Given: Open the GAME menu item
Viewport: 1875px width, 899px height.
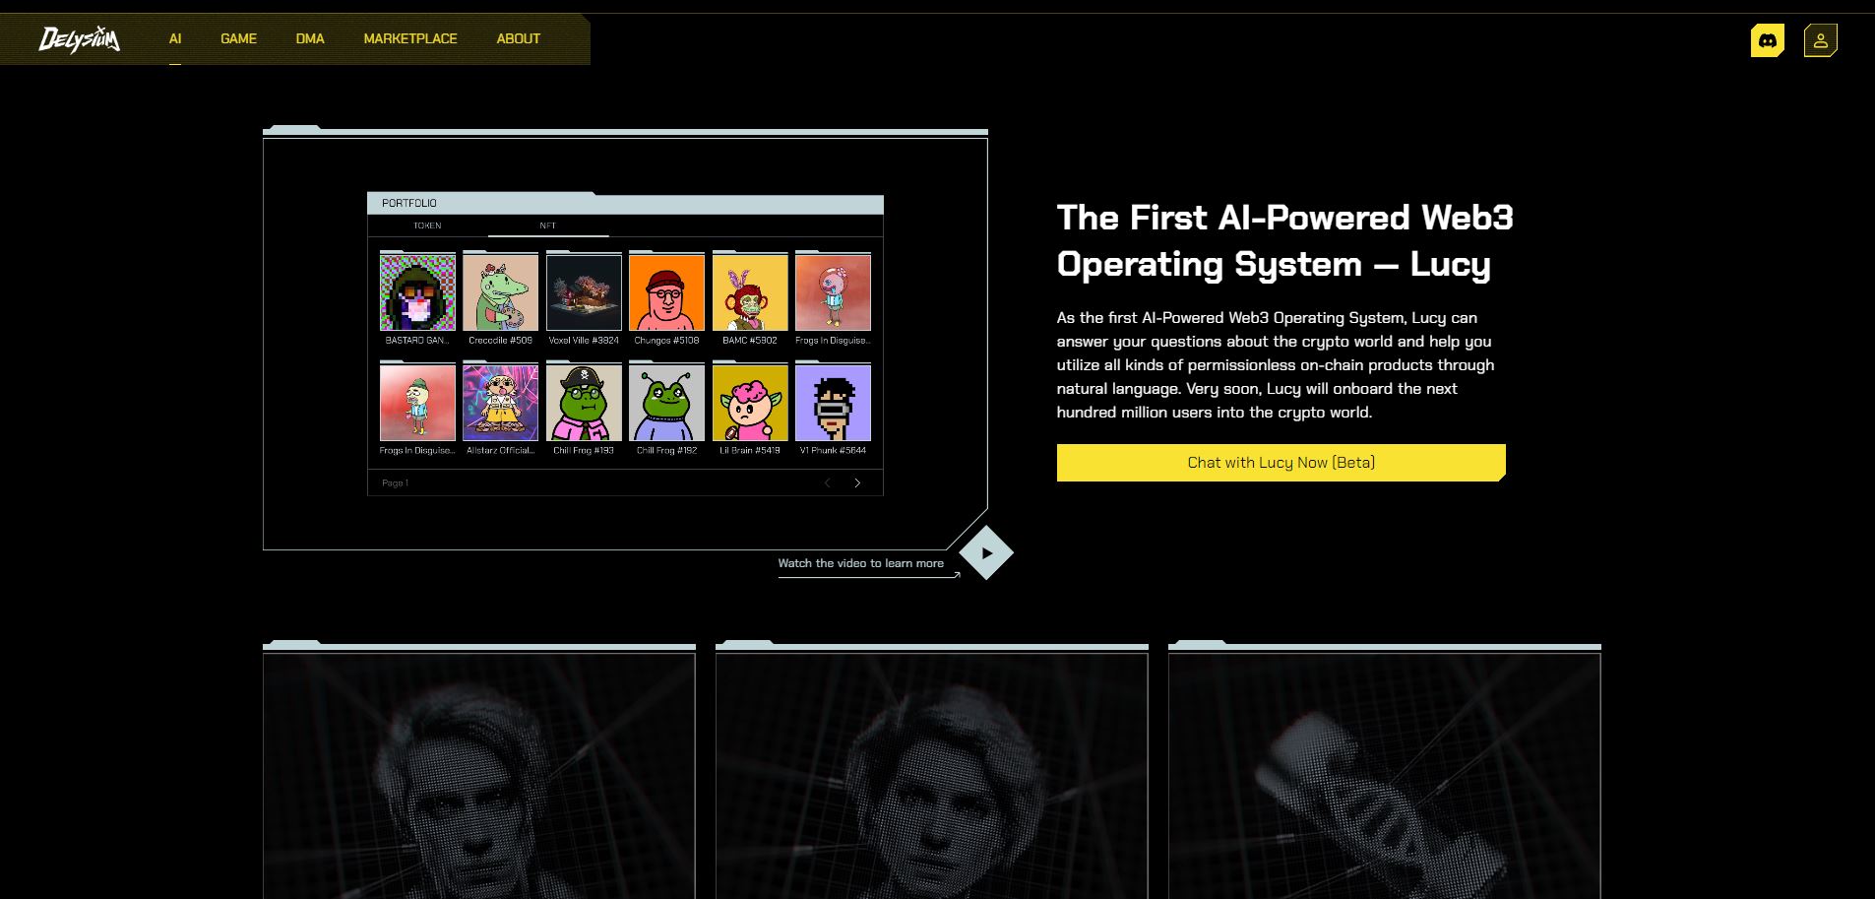Looking at the screenshot, I should point(238,38).
